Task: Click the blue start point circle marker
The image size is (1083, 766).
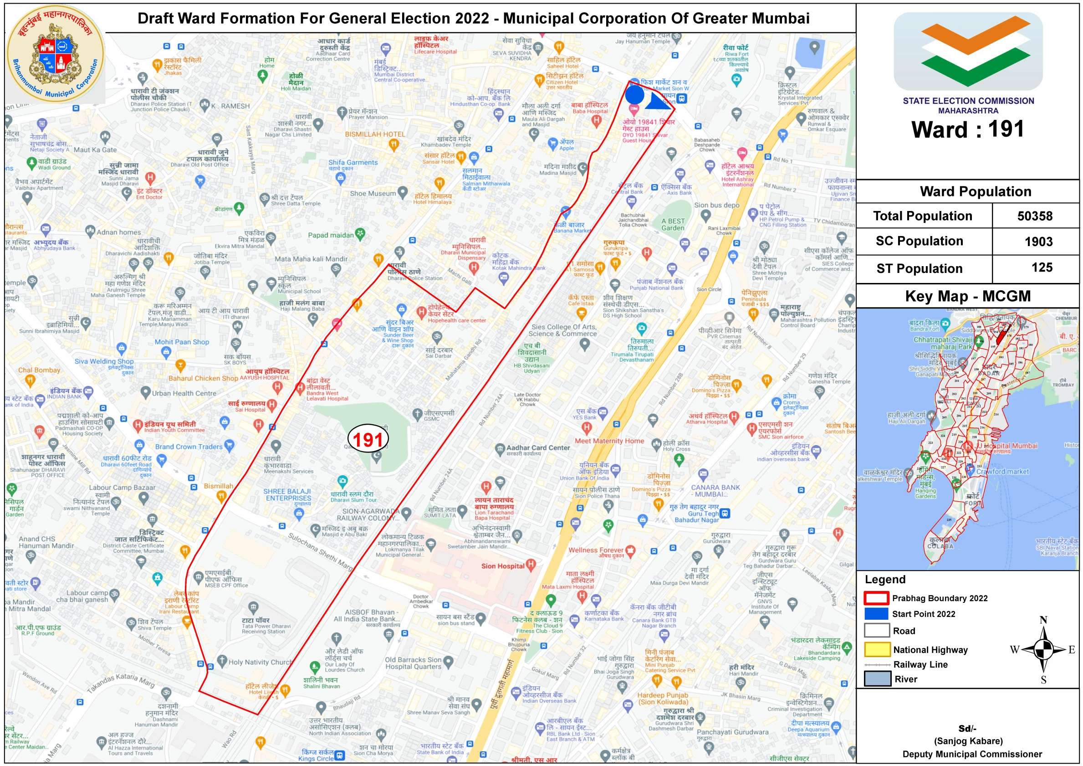Action: [634, 95]
